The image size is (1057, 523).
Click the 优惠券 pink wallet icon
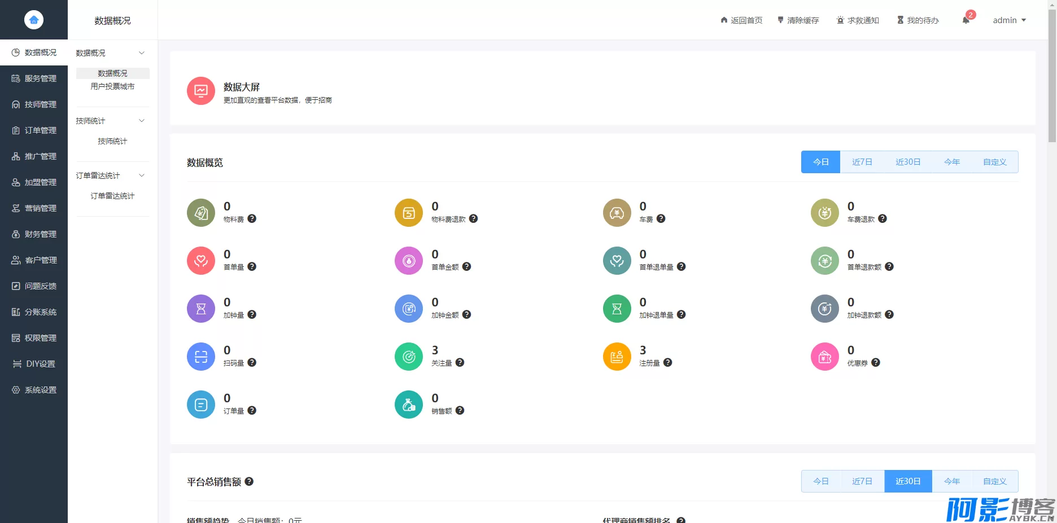tap(824, 357)
